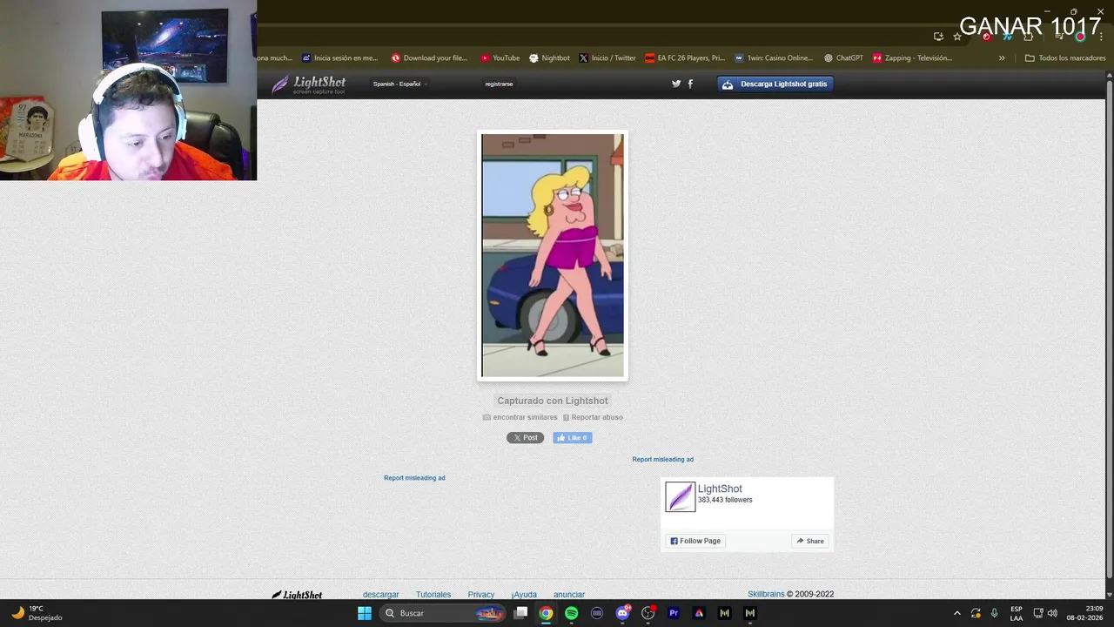Open the 1win: Casino Online bookmark
This screenshot has width=1114, height=627.
774,58
